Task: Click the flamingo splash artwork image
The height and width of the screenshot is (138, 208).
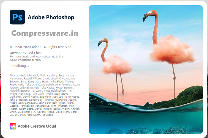Action: [146, 70]
